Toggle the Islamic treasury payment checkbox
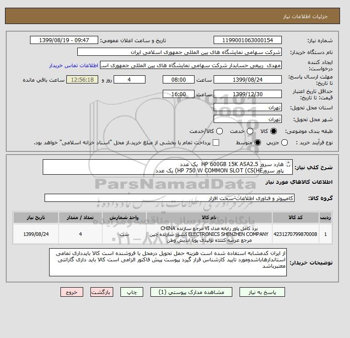 coord(216,142)
